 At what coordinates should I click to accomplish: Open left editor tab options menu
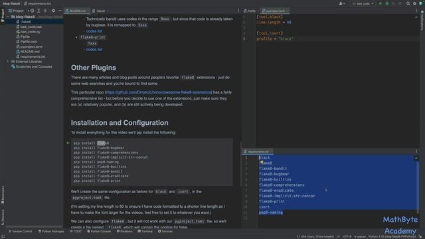238,11
